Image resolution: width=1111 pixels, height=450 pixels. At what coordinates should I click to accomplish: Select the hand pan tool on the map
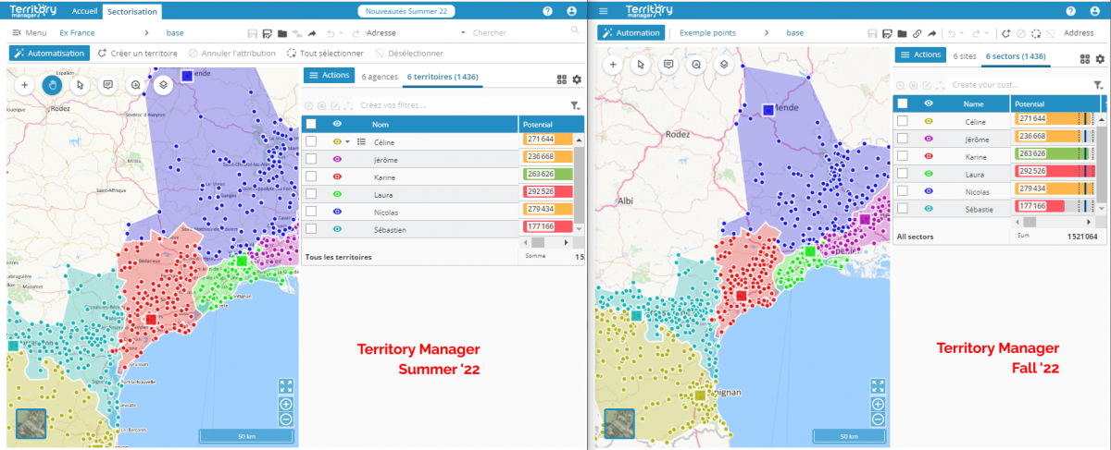53,84
